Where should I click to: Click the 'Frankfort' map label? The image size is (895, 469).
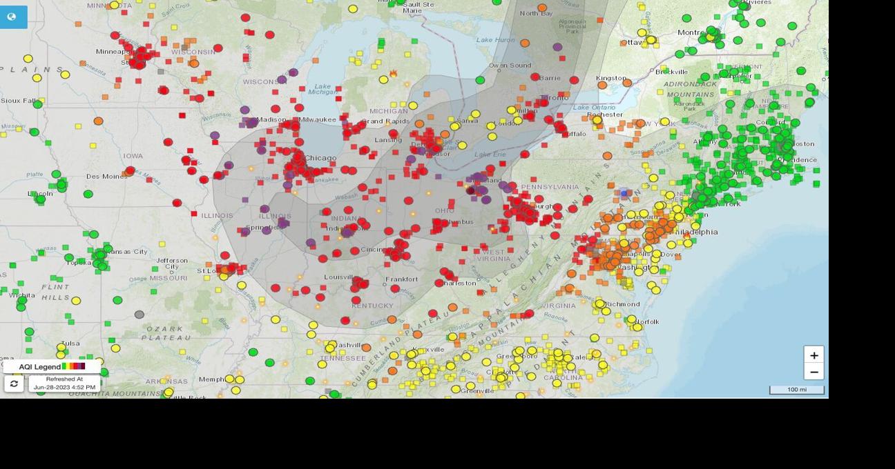pyautogui.click(x=402, y=279)
